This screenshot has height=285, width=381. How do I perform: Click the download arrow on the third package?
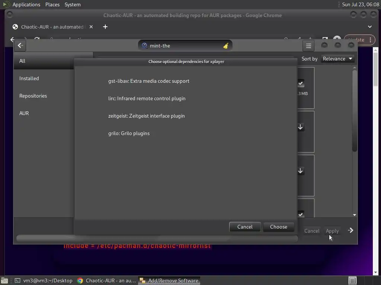[x=300, y=171]
